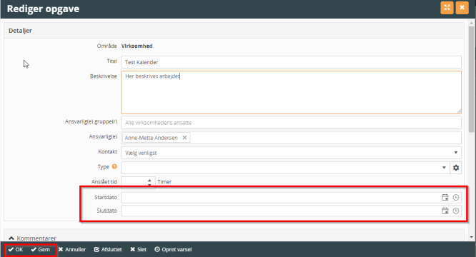The height and width of the screenshot is (257, 476).
Task: Click the vertical scrollbar thumb
Action: (471, 79)
